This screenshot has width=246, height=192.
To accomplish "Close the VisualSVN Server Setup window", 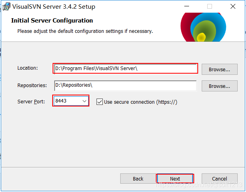I will pyautogui.click(x=233, y=6).
